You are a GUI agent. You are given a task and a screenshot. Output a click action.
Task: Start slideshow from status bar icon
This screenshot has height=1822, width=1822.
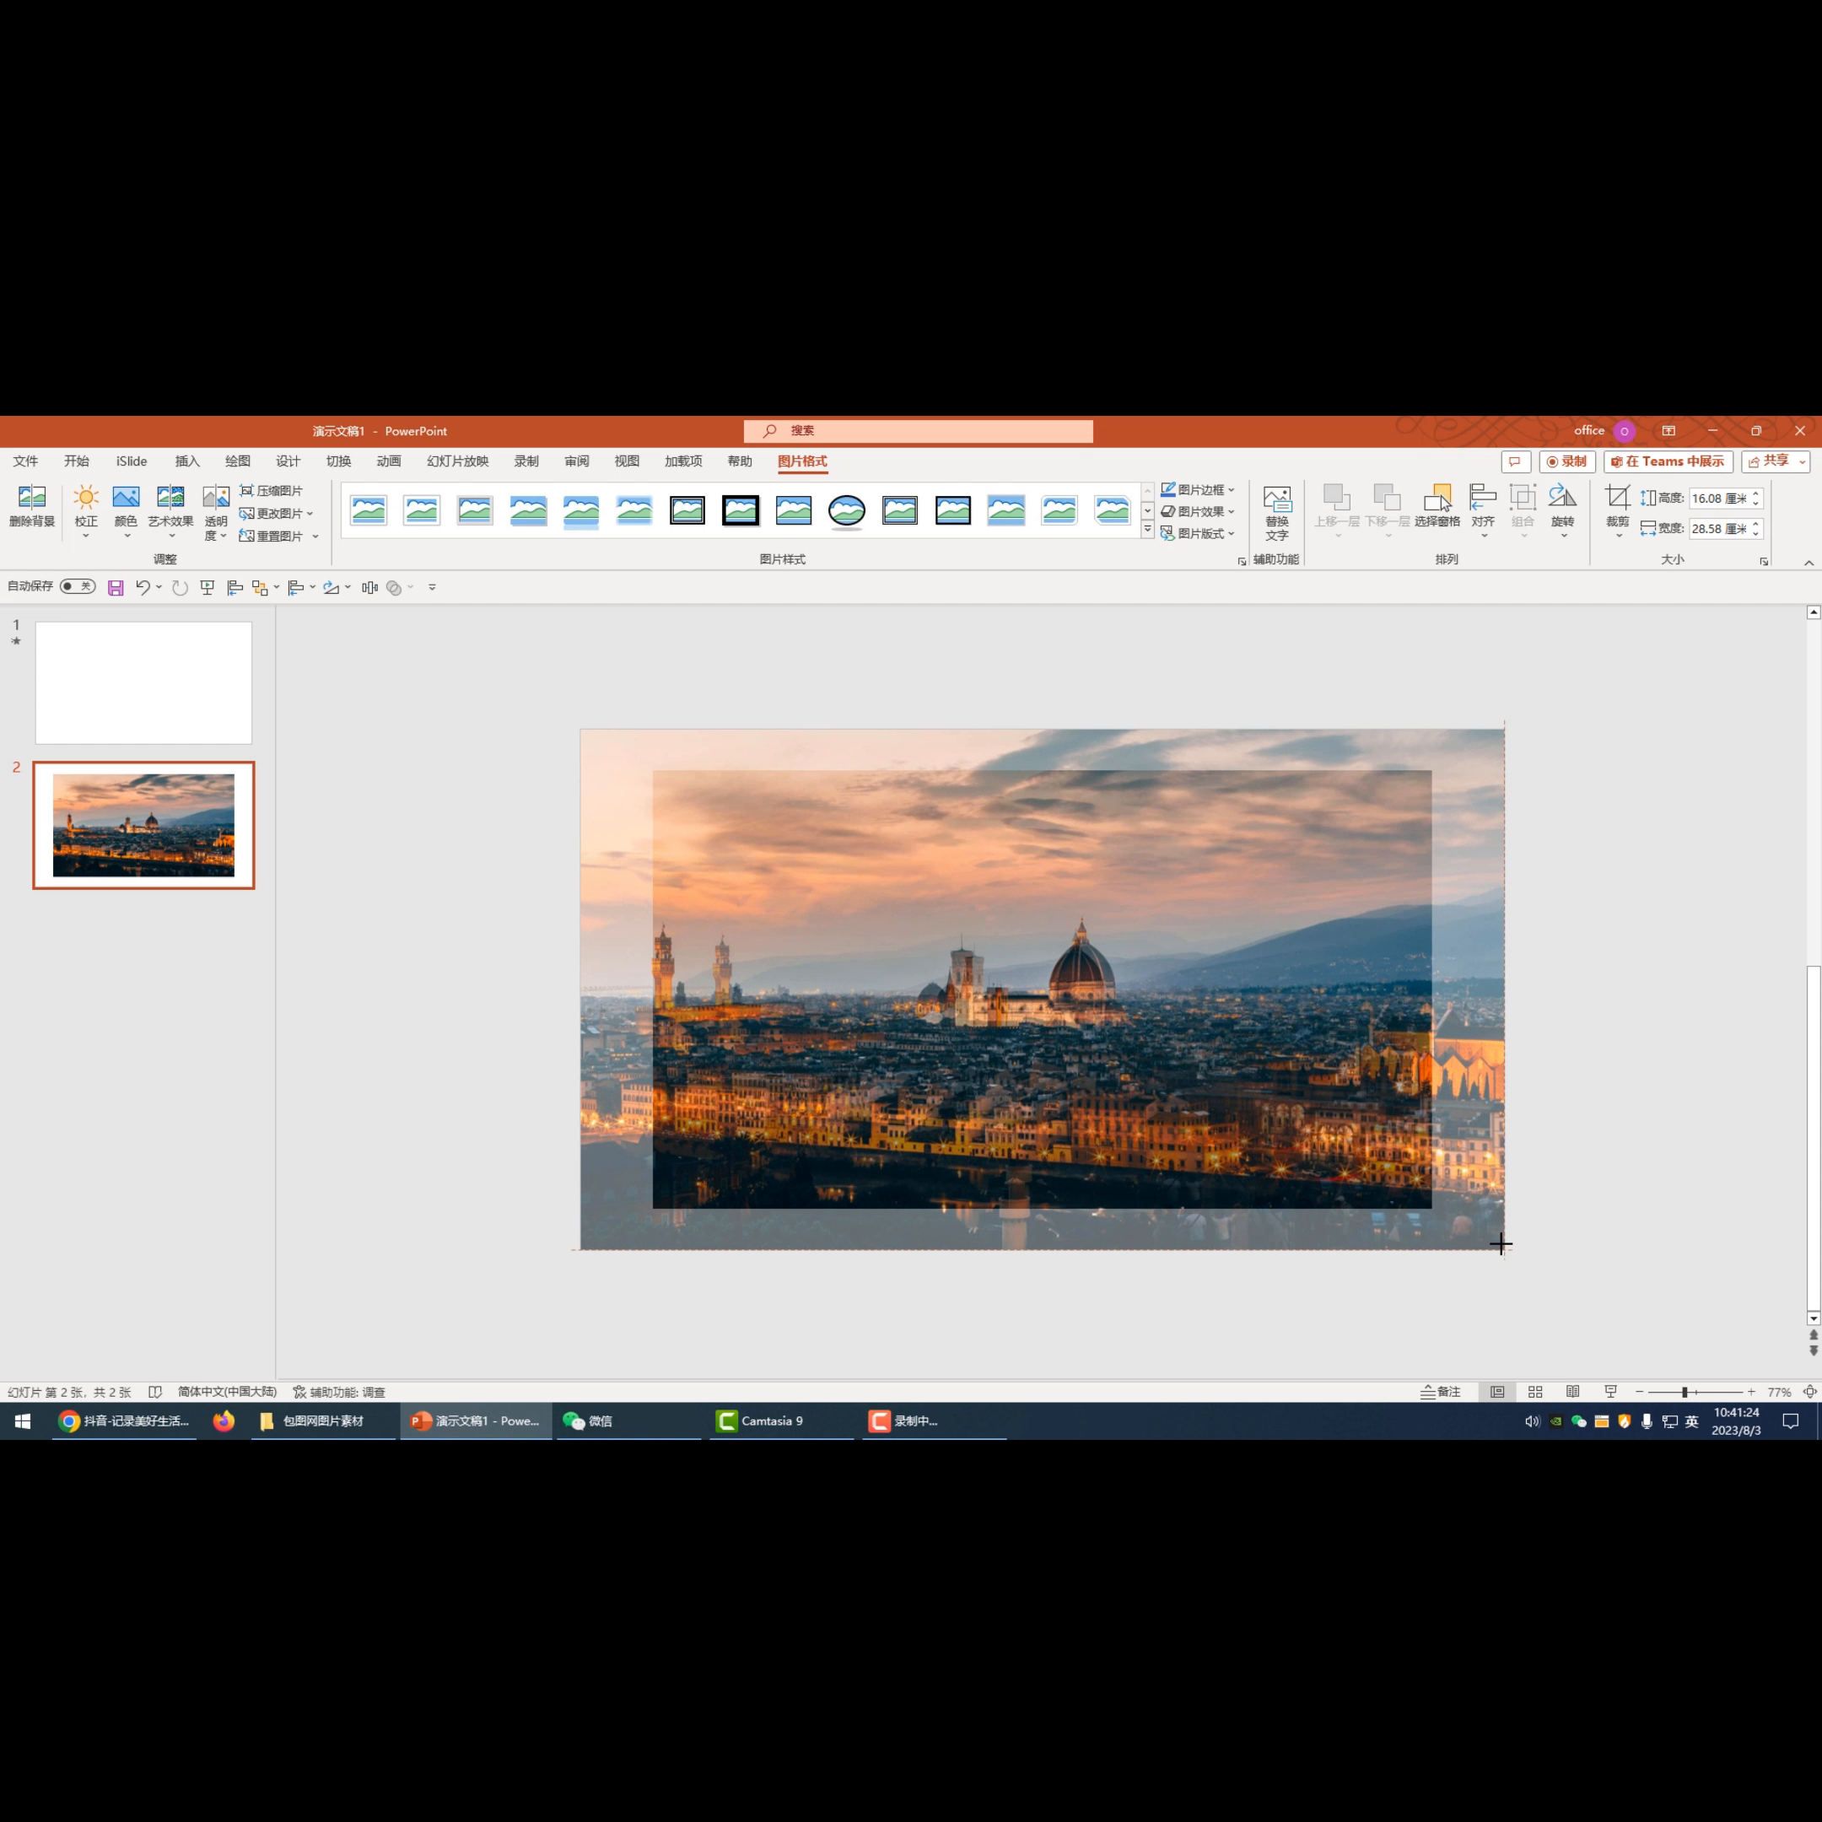[x=1611, y=1392]
